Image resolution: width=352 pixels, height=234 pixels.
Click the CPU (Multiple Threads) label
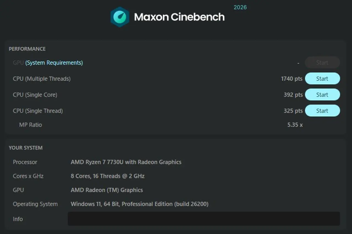(x=42, y=79)
